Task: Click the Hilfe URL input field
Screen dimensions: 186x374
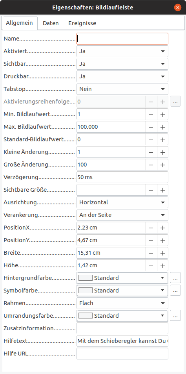Action: tap(122, 354)
